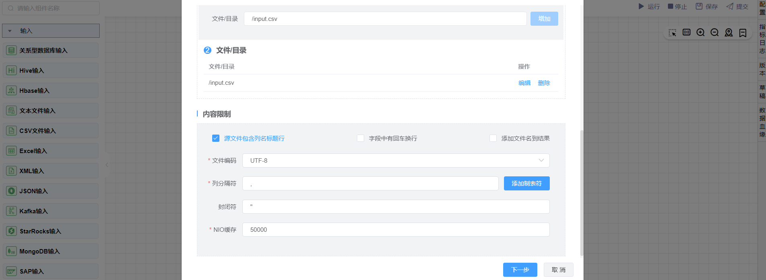This screenshot has width=766, height=280.
Task: Click the 下一步 button
Action: coord(520,270)
